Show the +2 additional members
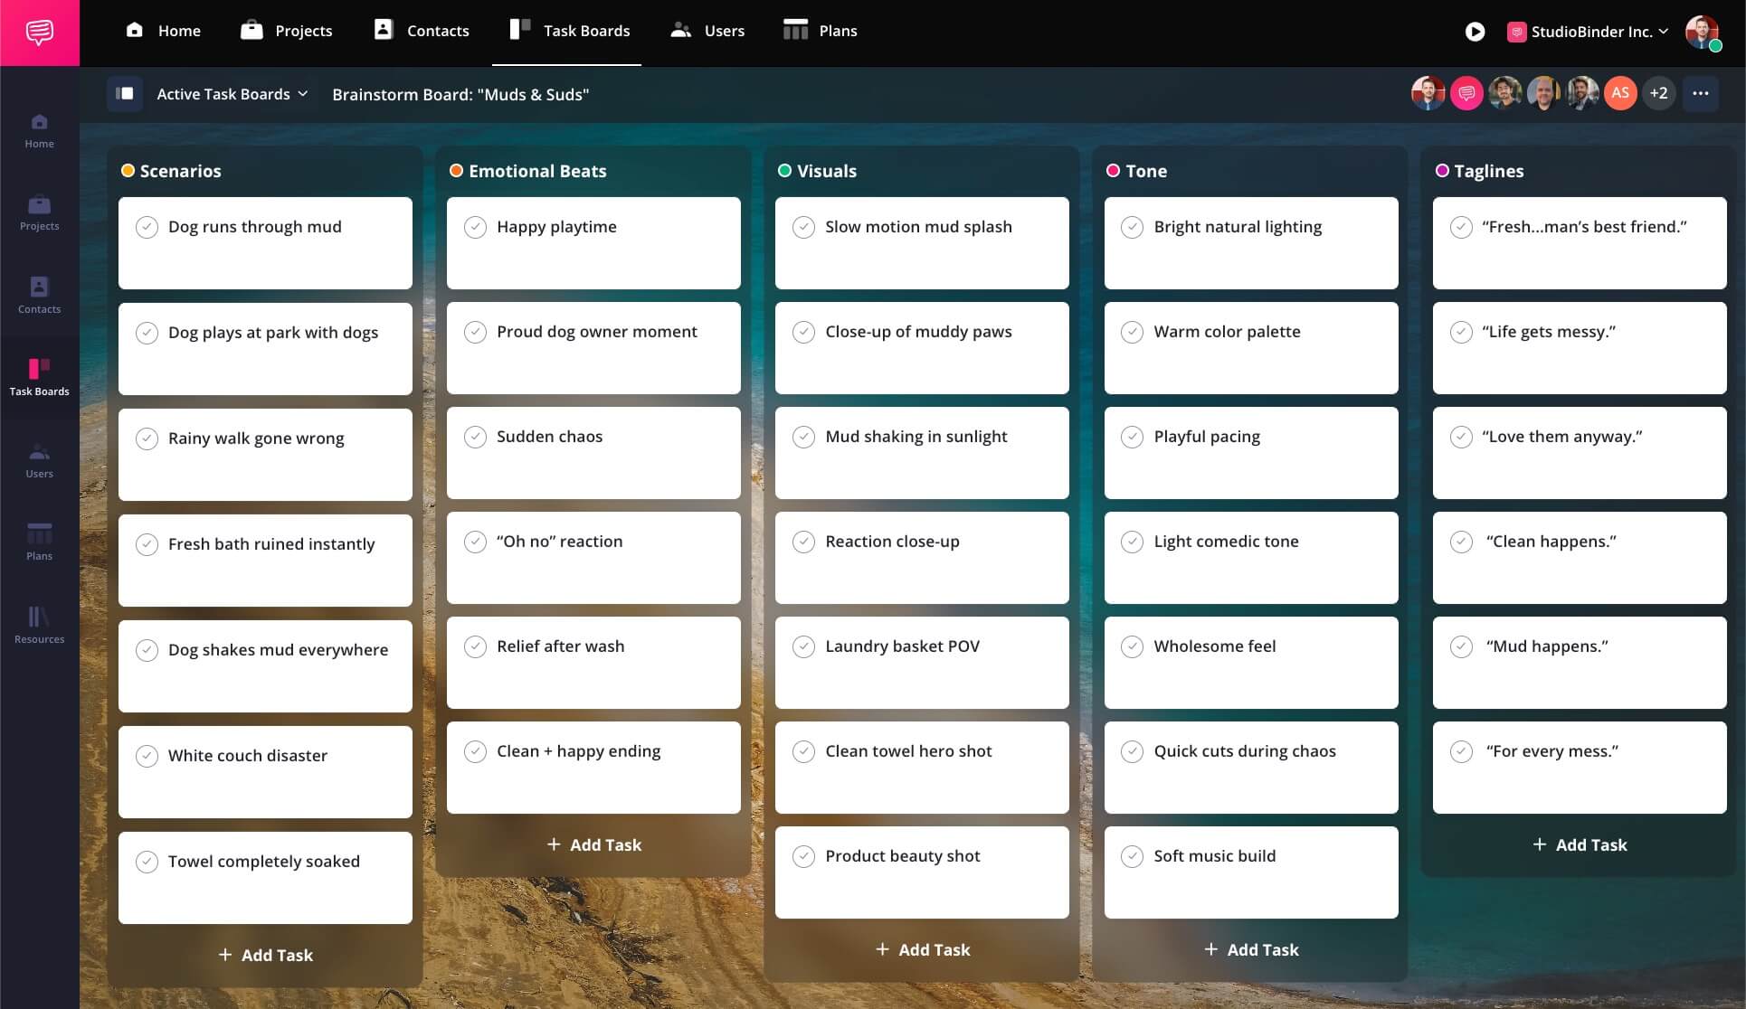 (1658, 93)
